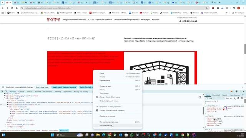Switch to the Sources tab in DevTools
Viewport: 246px width, 138px height.
pos(29,92)
